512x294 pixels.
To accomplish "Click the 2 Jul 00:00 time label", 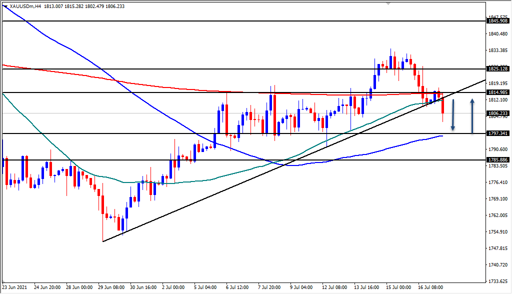I will pos(173,287).
